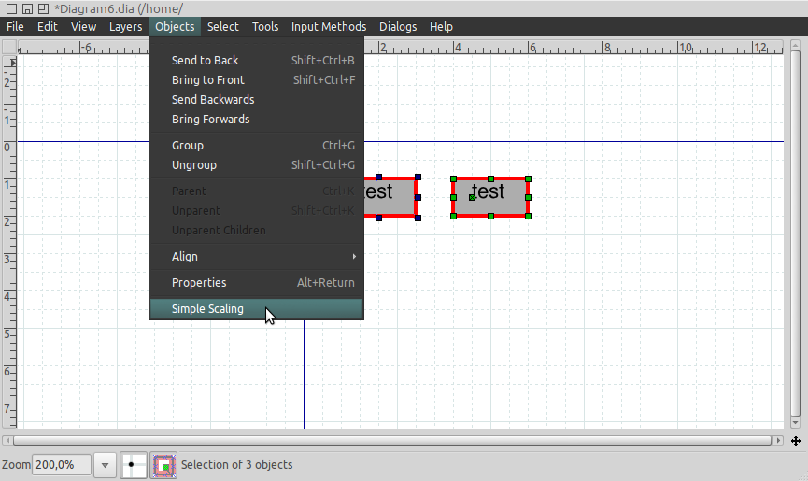Select the right 'test' box

pos(490,197)
